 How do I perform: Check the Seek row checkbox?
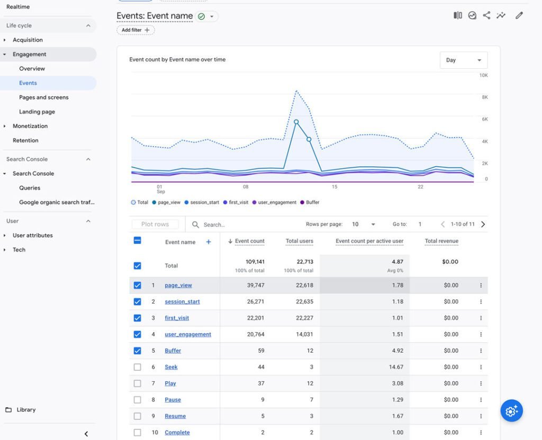click(x=137, y=367)
